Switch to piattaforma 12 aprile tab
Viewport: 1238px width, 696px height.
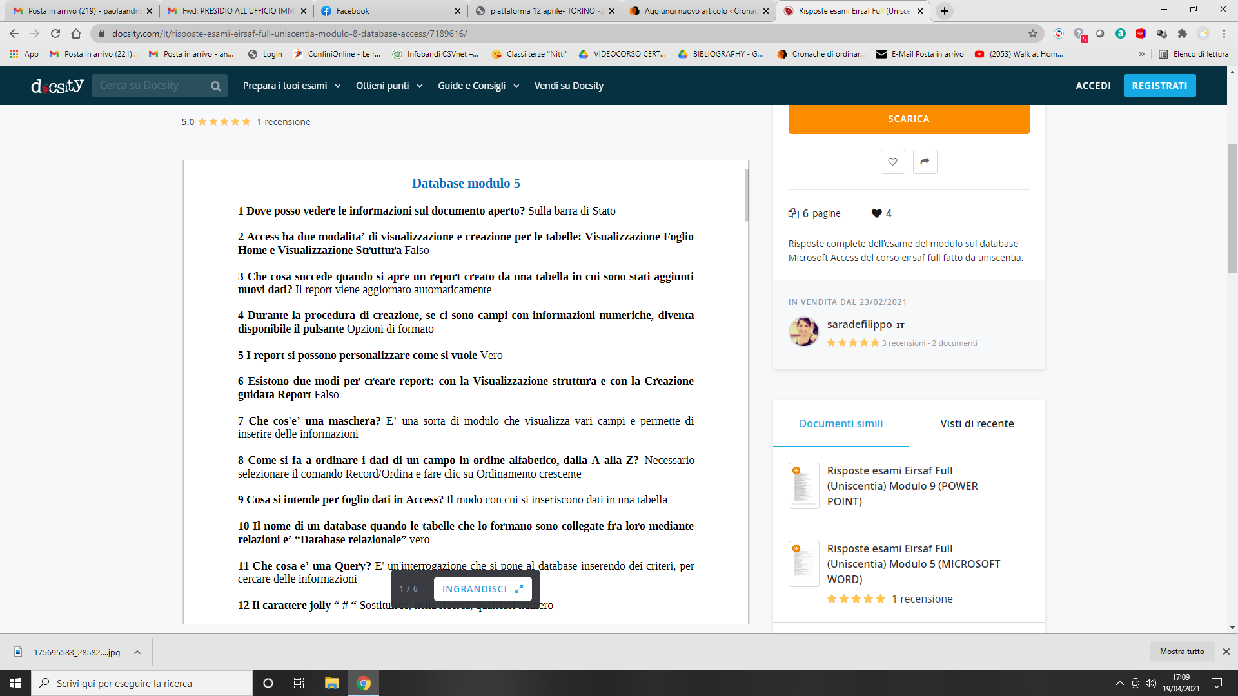545,11
